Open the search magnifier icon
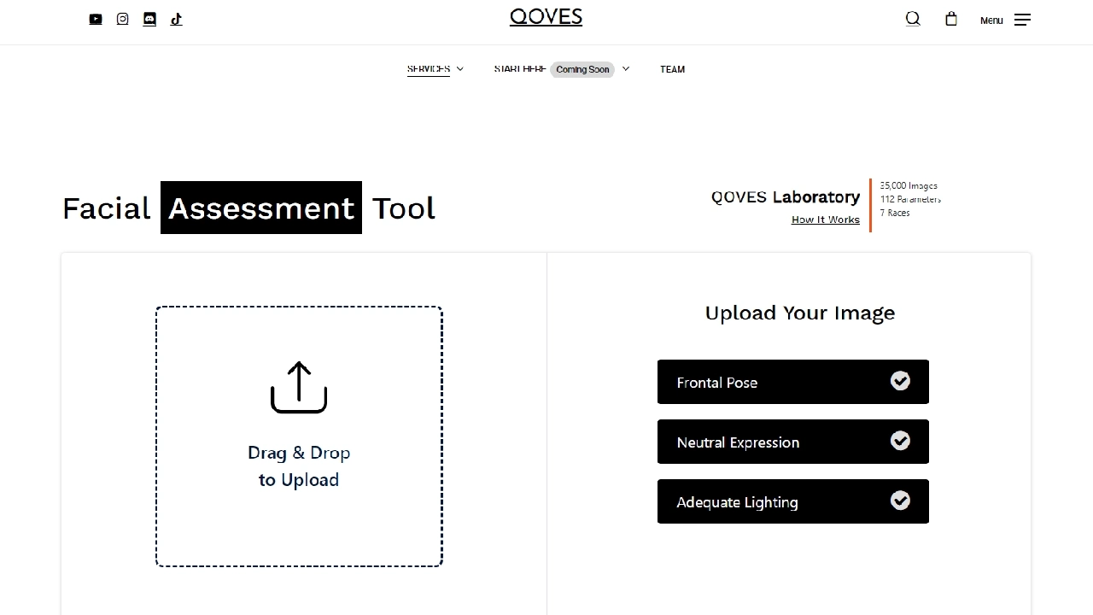The height and width of the screenshot is (615, 1093). click(912, 19)
